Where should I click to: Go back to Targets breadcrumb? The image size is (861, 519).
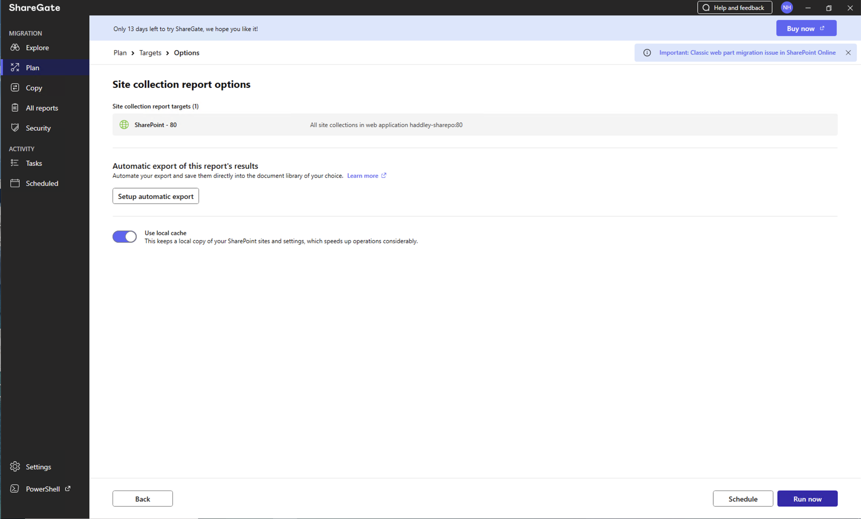150,53
